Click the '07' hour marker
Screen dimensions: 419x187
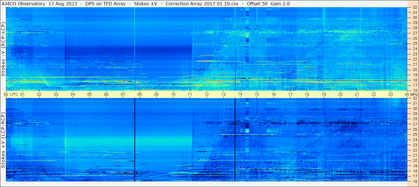[123, 94]
